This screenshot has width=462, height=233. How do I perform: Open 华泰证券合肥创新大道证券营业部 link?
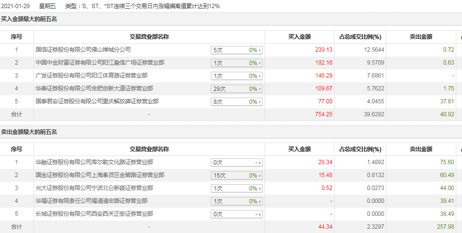pos(94,89)
